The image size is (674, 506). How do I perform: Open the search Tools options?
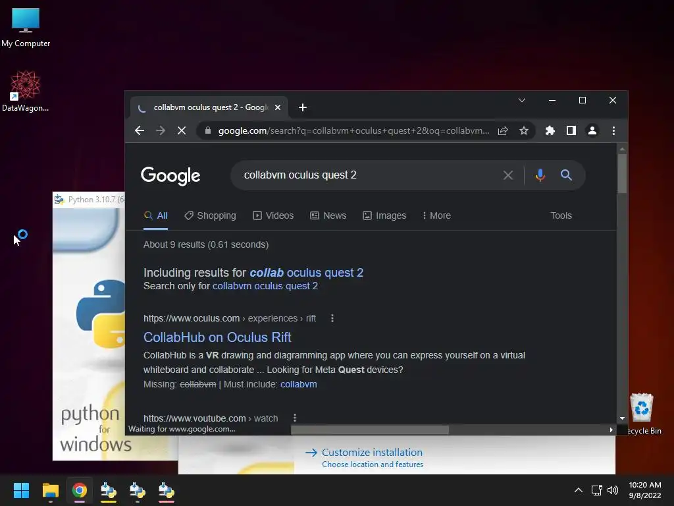(561, 215)
